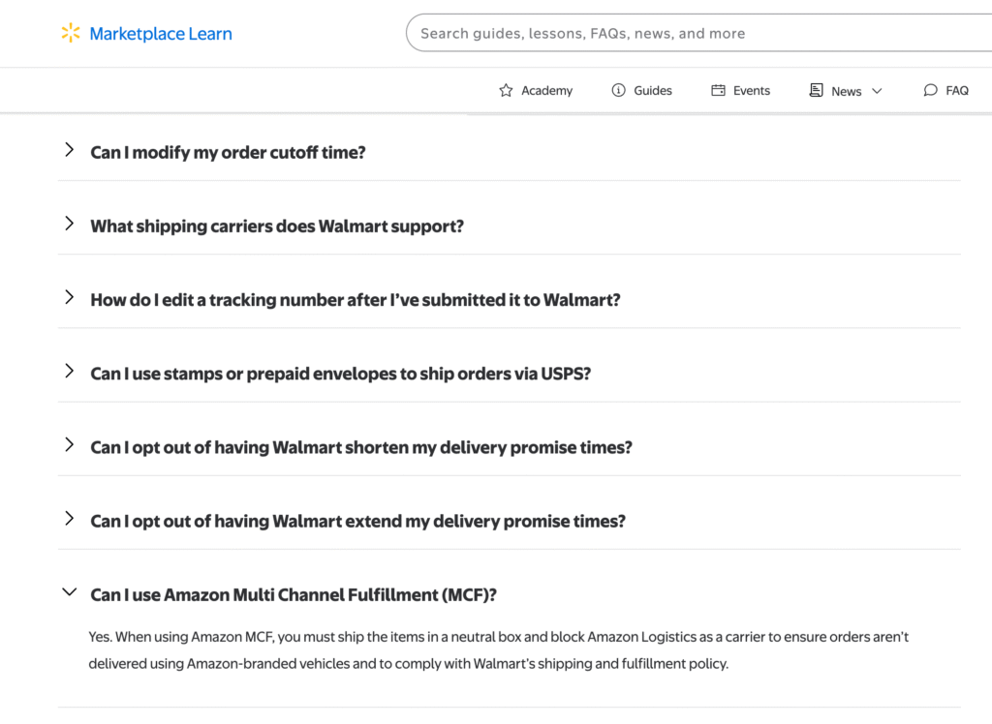Open the USPS stamps and envelopes question text
Screen dimensions: 992x724
(340, 374)
